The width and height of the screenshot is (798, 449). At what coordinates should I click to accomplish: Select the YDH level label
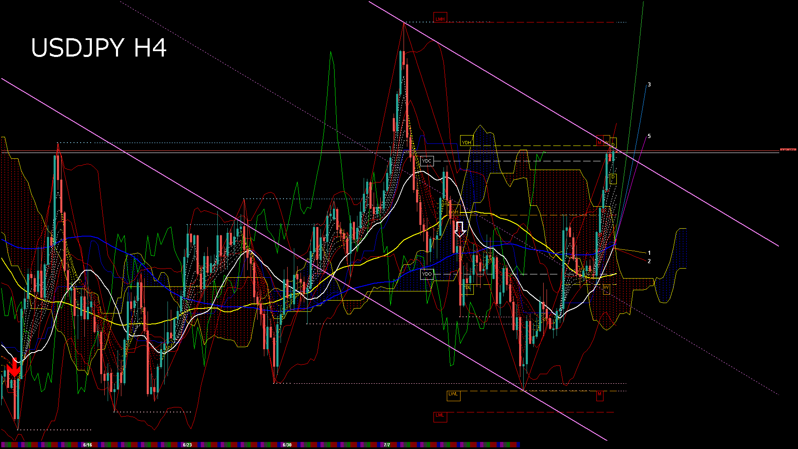coord(467,141)
